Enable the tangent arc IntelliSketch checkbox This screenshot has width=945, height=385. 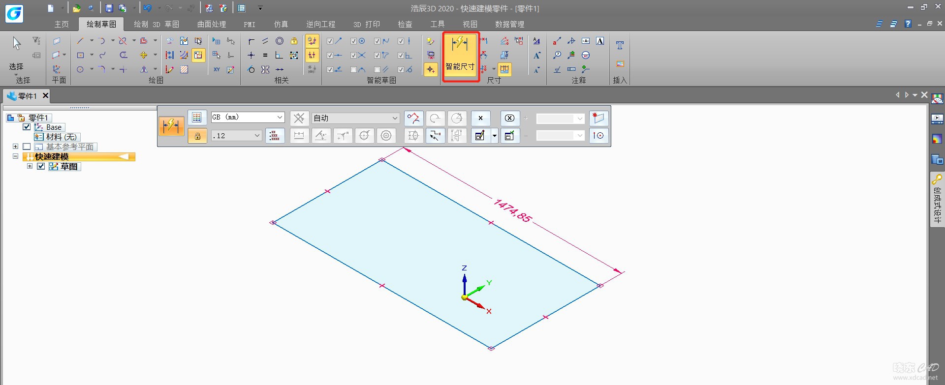[353, 69]
